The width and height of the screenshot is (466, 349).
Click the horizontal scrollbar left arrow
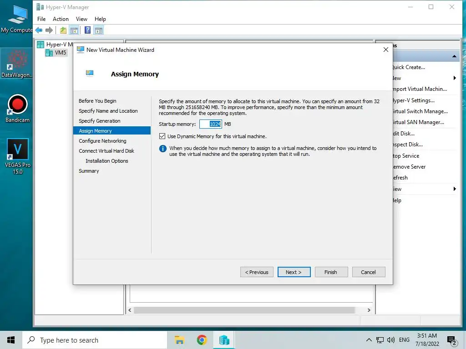130,310
